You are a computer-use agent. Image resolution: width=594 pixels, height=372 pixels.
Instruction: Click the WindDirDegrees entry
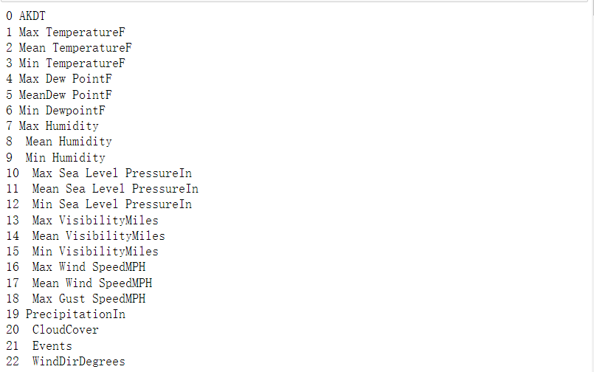pyautogui.click(x=78, y=362)
